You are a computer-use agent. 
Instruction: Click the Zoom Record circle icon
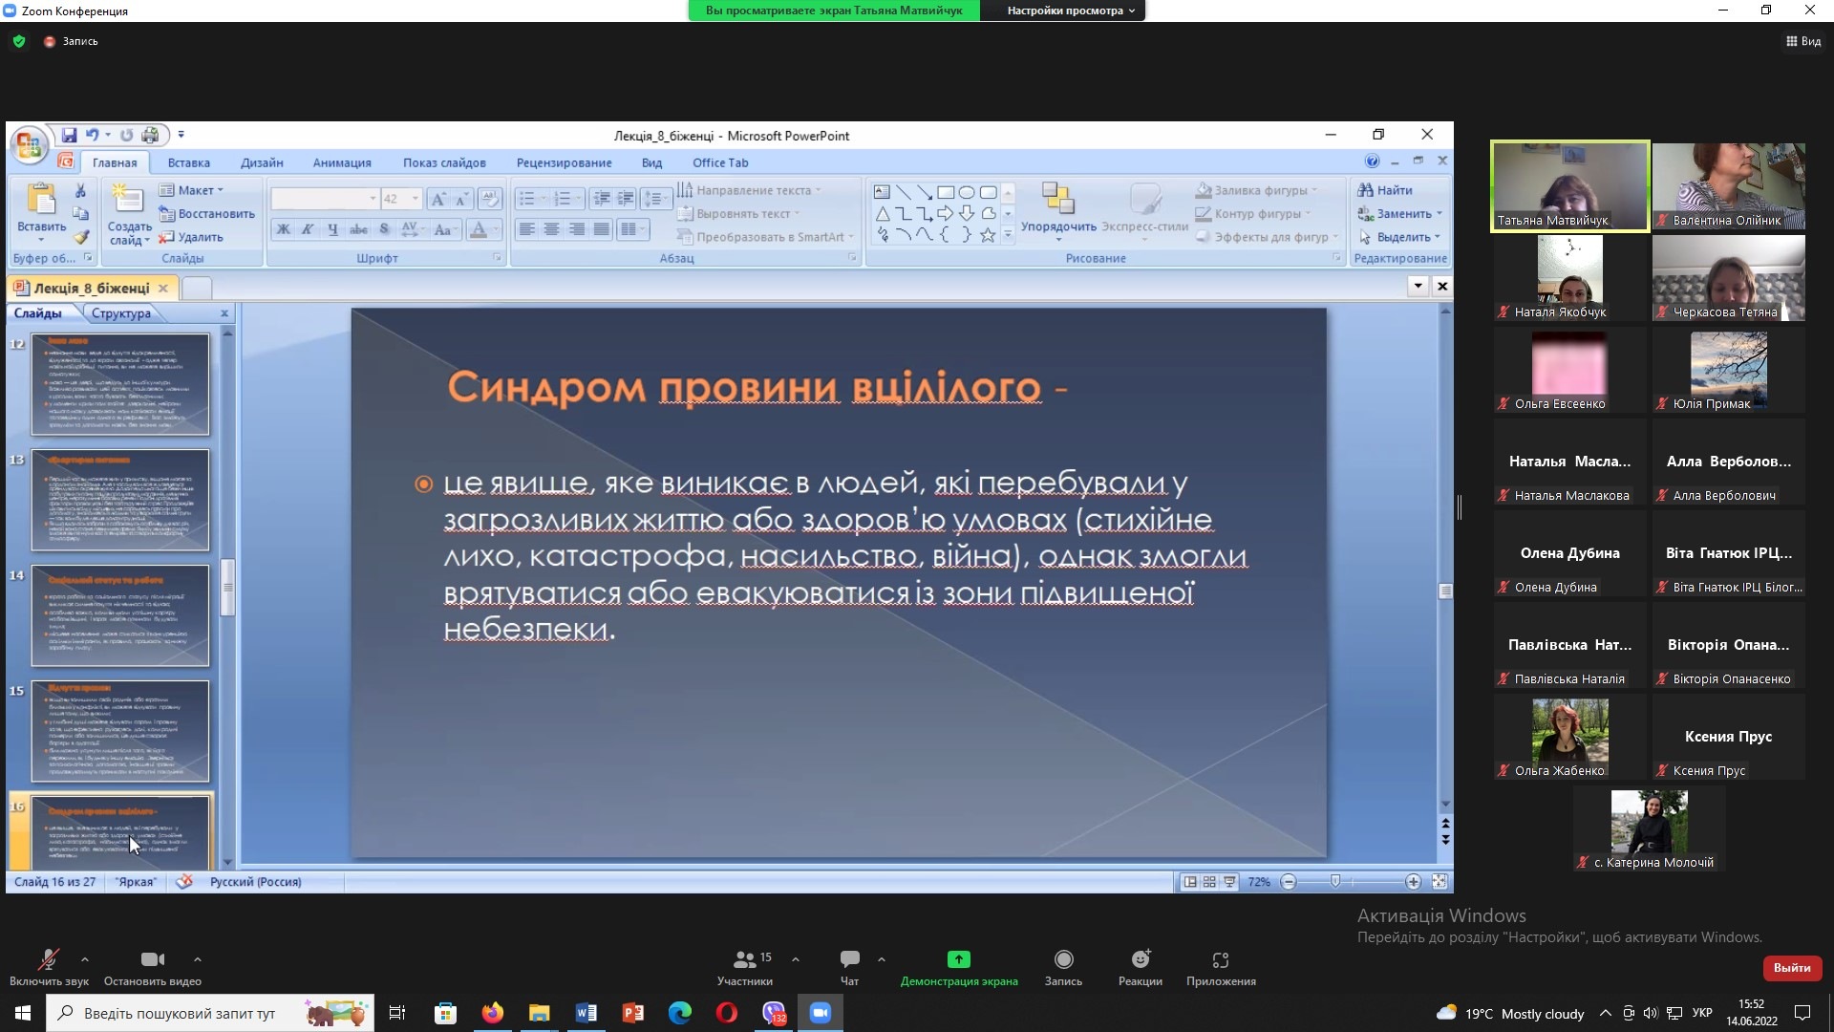coord(1063,959)
